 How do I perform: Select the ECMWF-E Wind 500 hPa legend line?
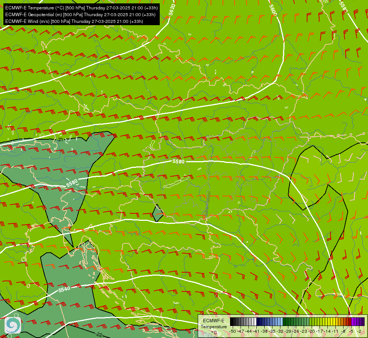pos(74,21)
